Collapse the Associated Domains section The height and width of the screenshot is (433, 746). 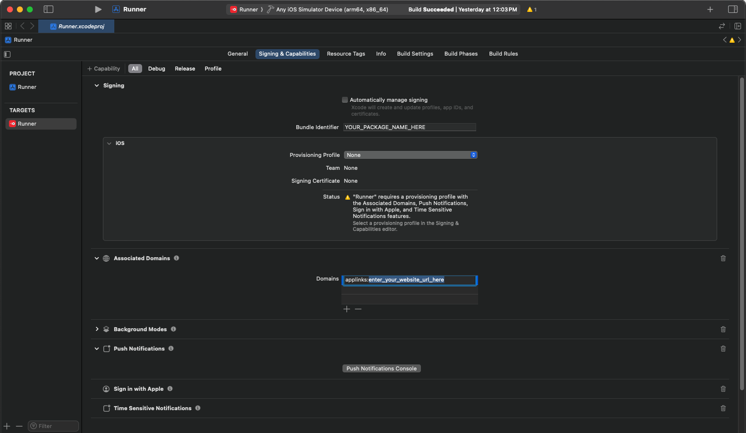pos(97,258)
